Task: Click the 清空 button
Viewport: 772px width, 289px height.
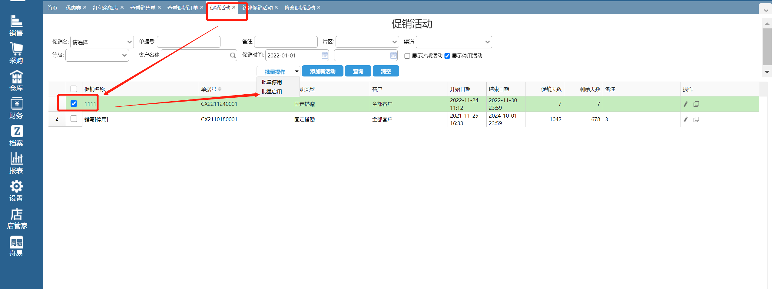Action: (386, 71)
